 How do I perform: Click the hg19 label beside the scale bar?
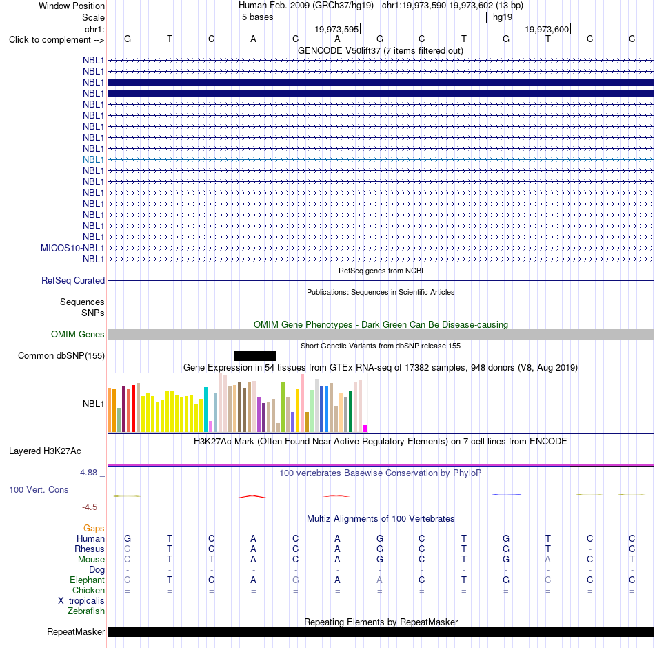point(503,17)
